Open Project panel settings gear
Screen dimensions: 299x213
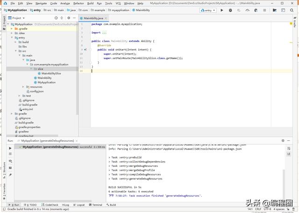69,18
